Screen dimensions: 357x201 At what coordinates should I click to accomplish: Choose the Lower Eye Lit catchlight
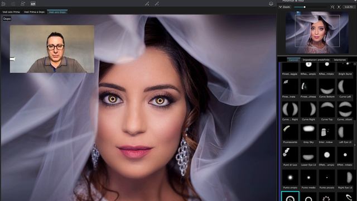308,156
